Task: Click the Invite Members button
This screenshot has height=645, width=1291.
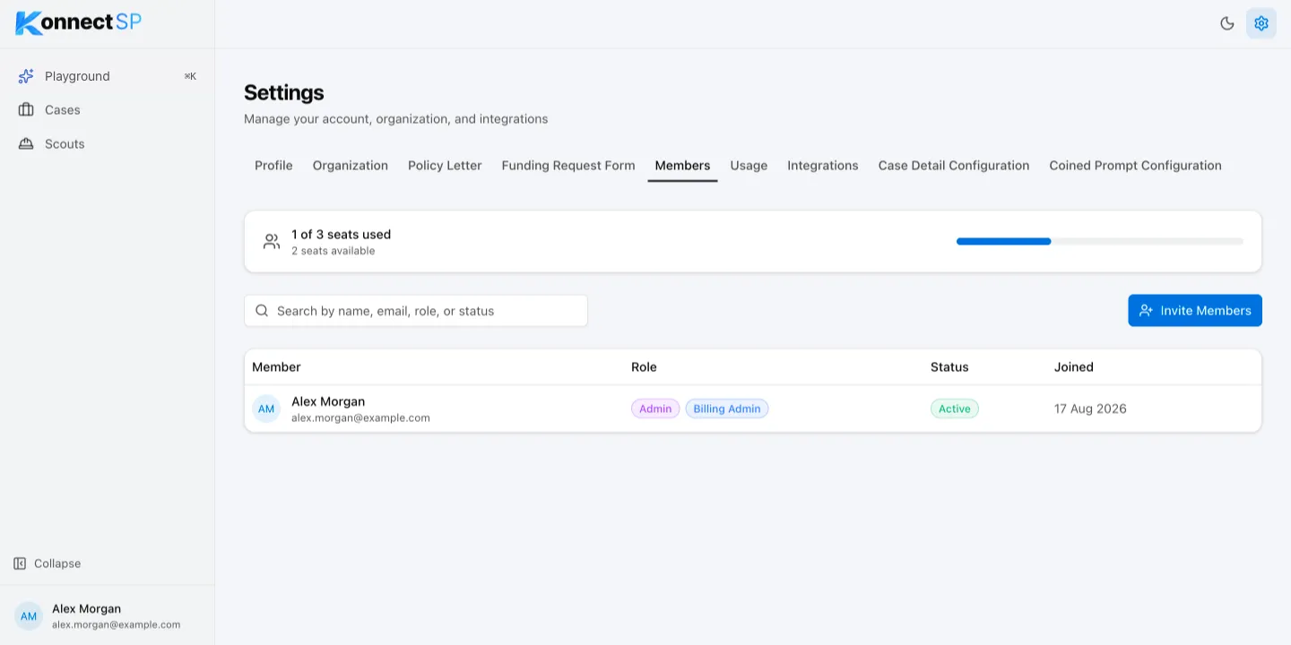Action: (1195, 311)
